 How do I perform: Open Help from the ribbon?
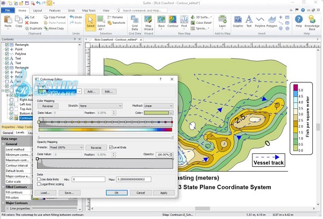click(299, 22)
